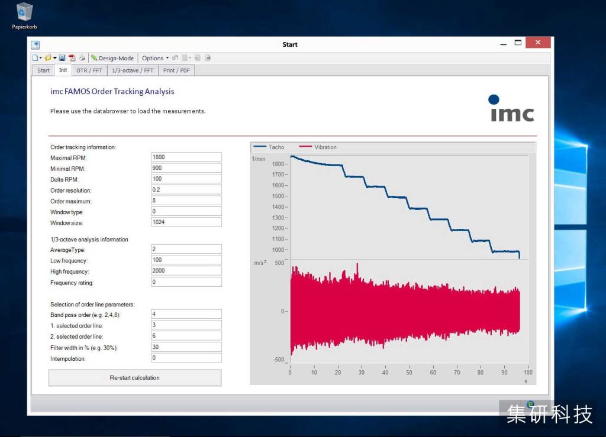Viewport: 606px width, 437px height.
Task: Click the Low frequency input field
Action: 186,260
